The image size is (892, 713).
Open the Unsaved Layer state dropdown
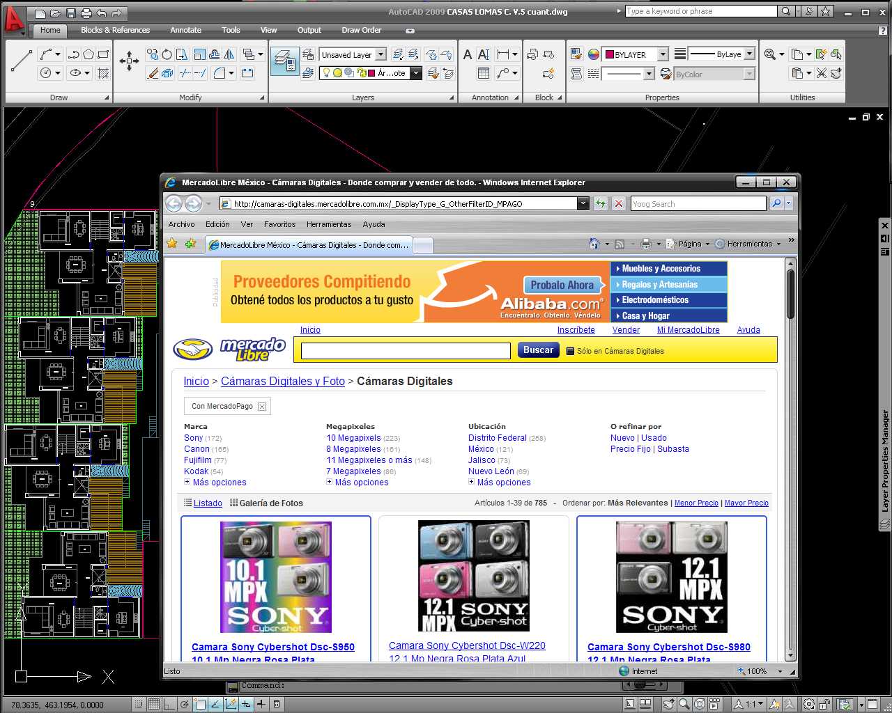380,54
